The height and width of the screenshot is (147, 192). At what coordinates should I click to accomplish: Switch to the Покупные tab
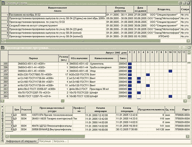point(45,141)
